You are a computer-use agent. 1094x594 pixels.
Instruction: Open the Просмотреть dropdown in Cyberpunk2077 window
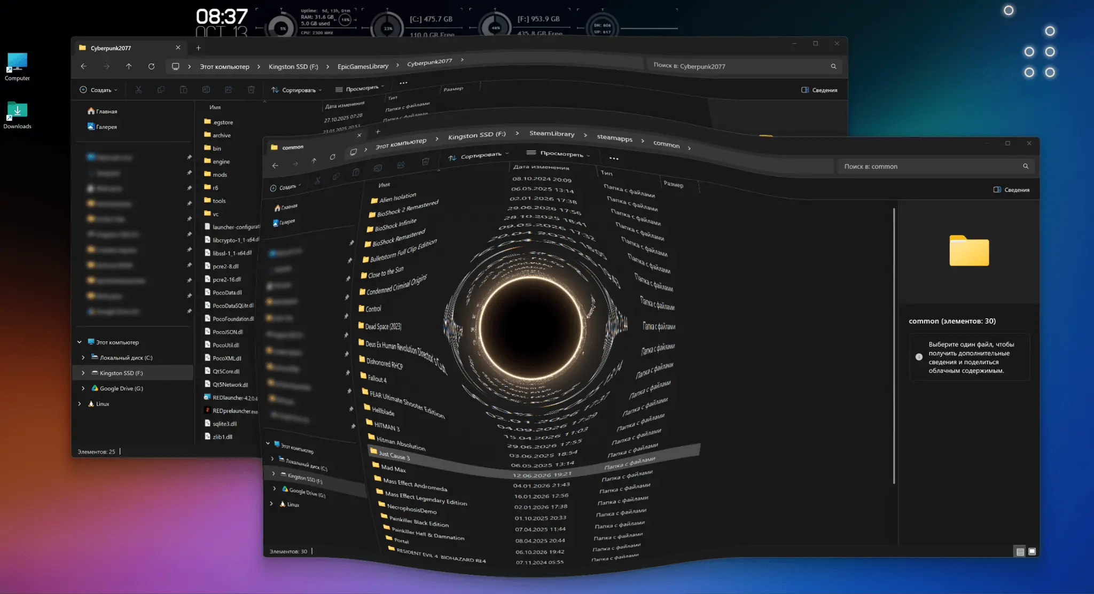[360, 88]
